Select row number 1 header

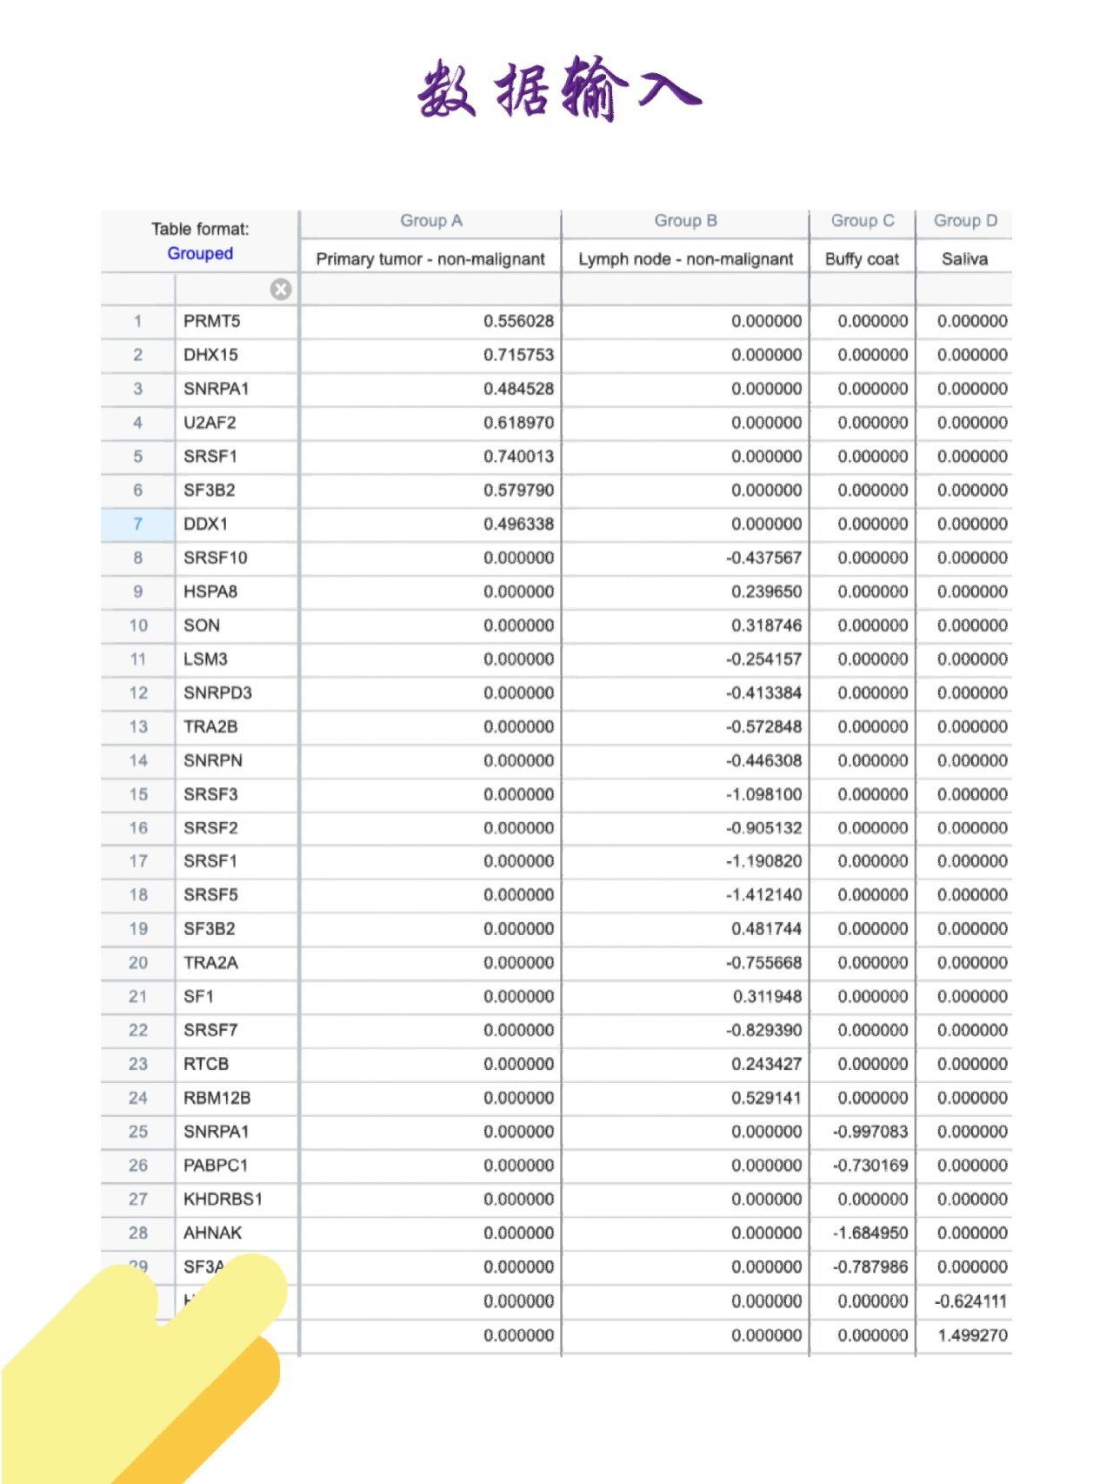(x=137, y=321)
